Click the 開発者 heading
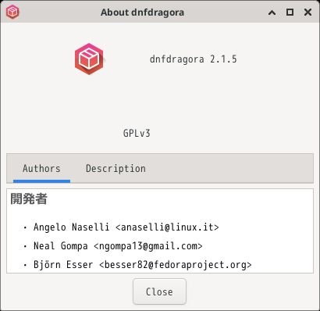 [x=29, y=199]
